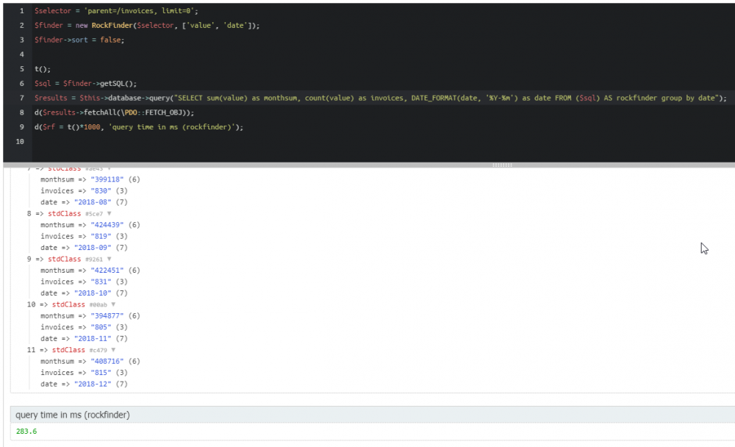Click line number 7 in the gutter
The height and width of the screenshot is (447, 735).
[x=22, y=98]
